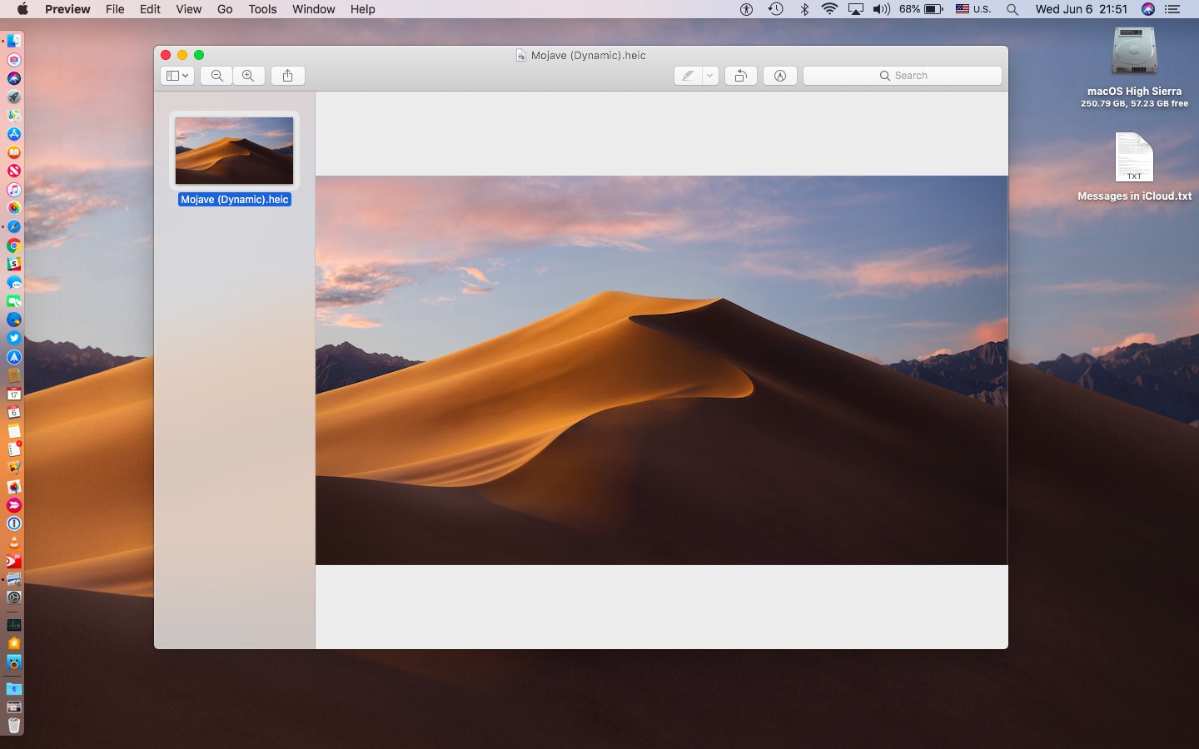Open News in the Dock
Image resolution: width=1199 pixels, height=749 pixels.
tap(14, 171)
